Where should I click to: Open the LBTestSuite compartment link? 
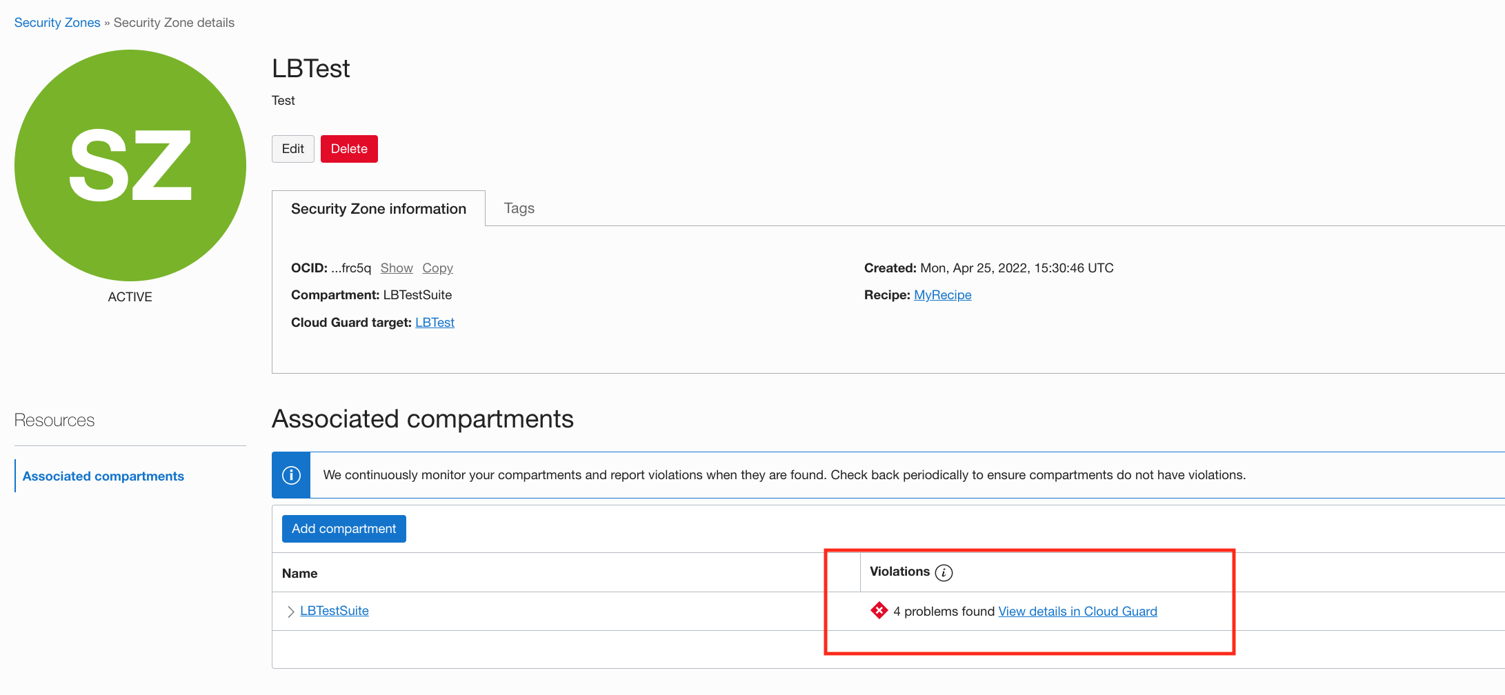coord(335,611)
